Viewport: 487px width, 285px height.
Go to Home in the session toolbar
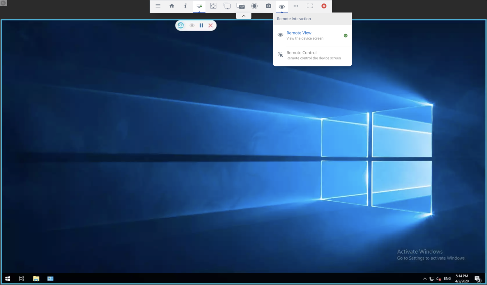pos(172,6)
